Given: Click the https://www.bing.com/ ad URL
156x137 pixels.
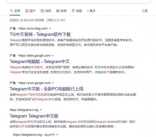Looking at the screenshot, I should (x=33, y=28).
